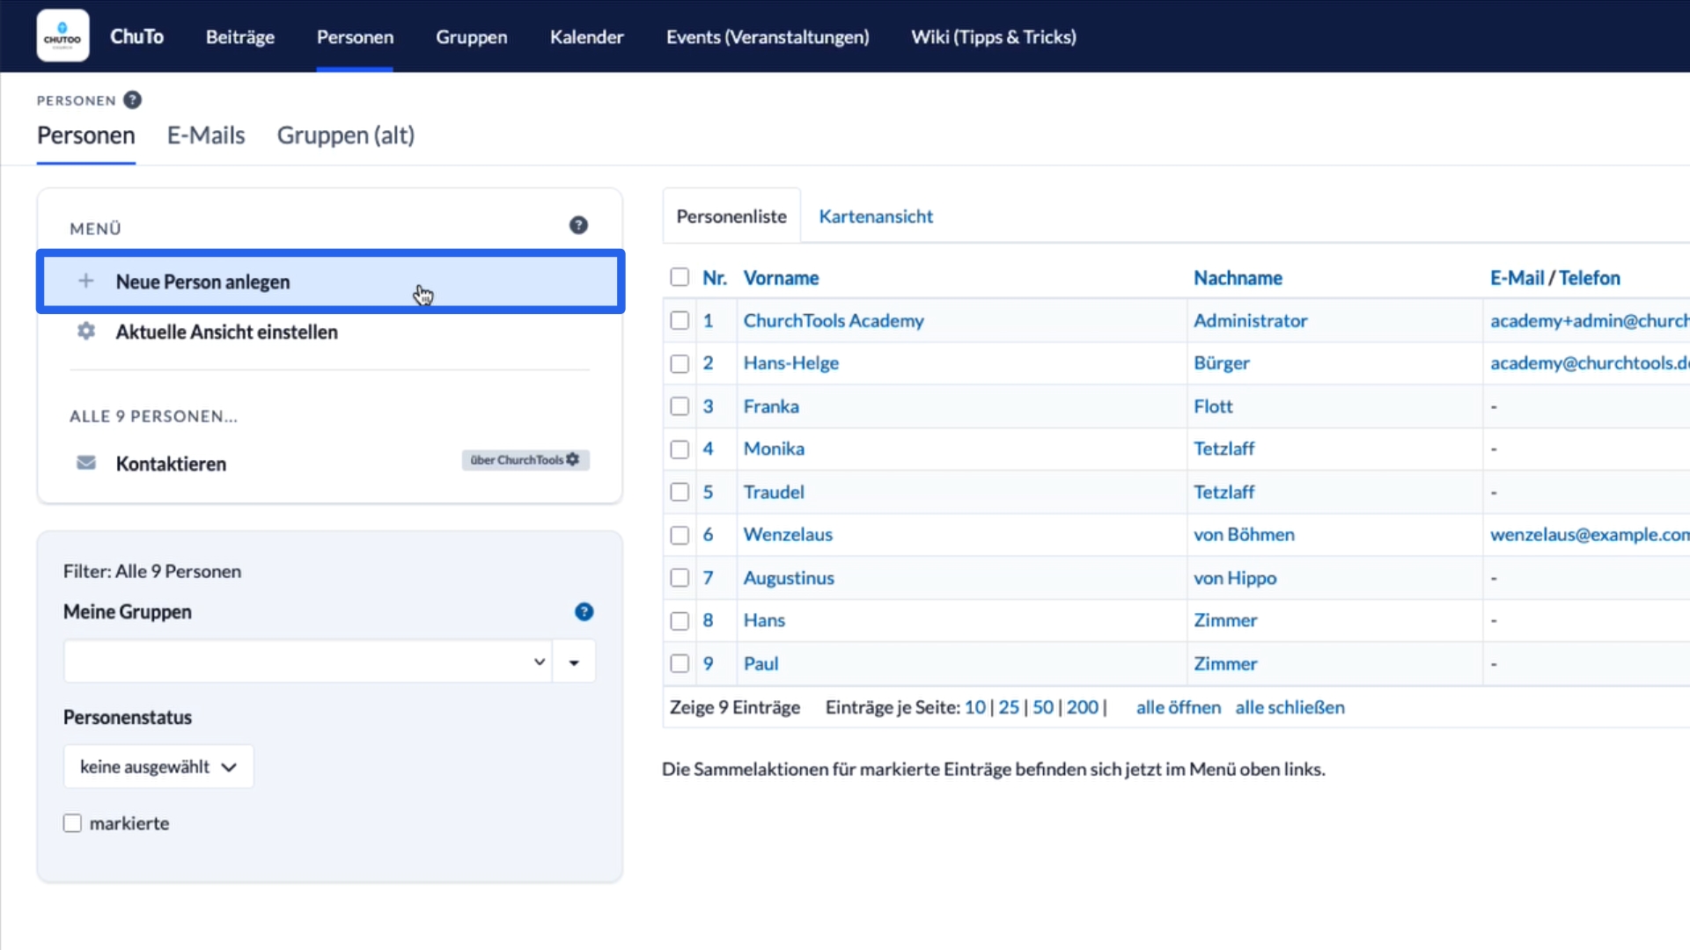Open the Menü help question mark
Image resolution: width=1690 pixels, height=950 pixels.
[x=578, y=225]
